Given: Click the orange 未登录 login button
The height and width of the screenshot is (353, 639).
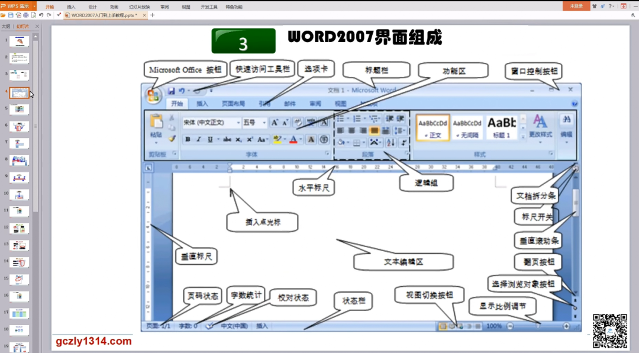Looking at the screenshot, I should tap(575, 6).
